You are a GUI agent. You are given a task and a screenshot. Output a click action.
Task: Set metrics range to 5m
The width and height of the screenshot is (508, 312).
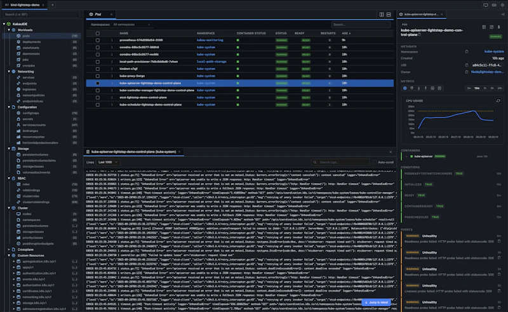pyautogui.click(x=469, y=88)
